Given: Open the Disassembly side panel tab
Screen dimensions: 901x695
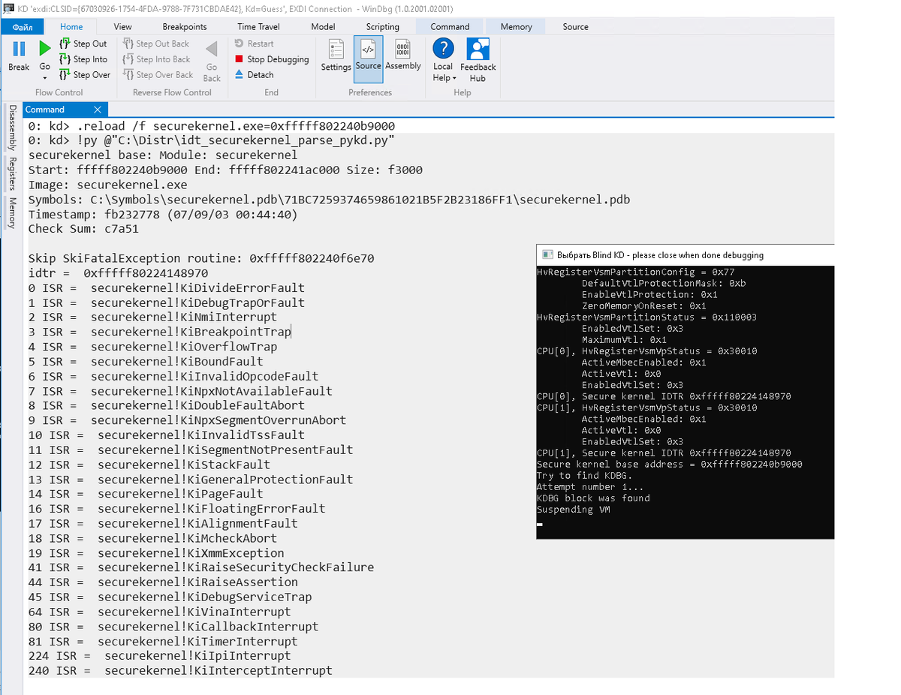Looking at the screenshot, I should (x=12, y=128).
